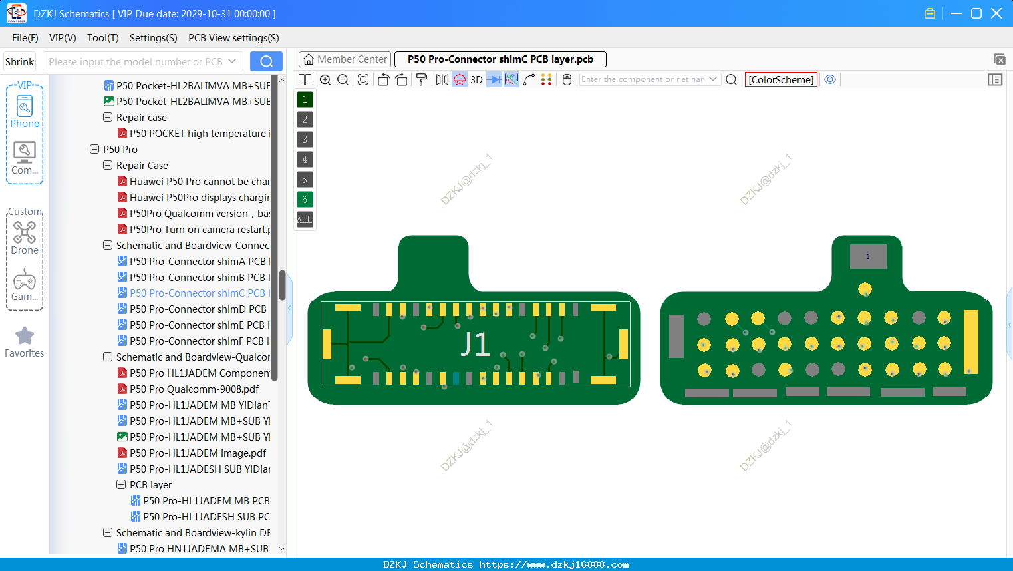Image resolution: width=1013 pixels, height=571 pixels.
Task: Open the Phone category in sidebar
Action: point(25,111)
